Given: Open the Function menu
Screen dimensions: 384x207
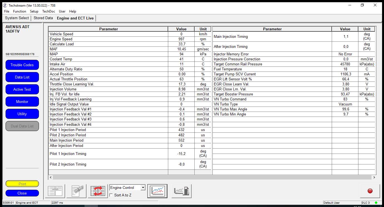Looking at the screenshot, I should [19, 11].
